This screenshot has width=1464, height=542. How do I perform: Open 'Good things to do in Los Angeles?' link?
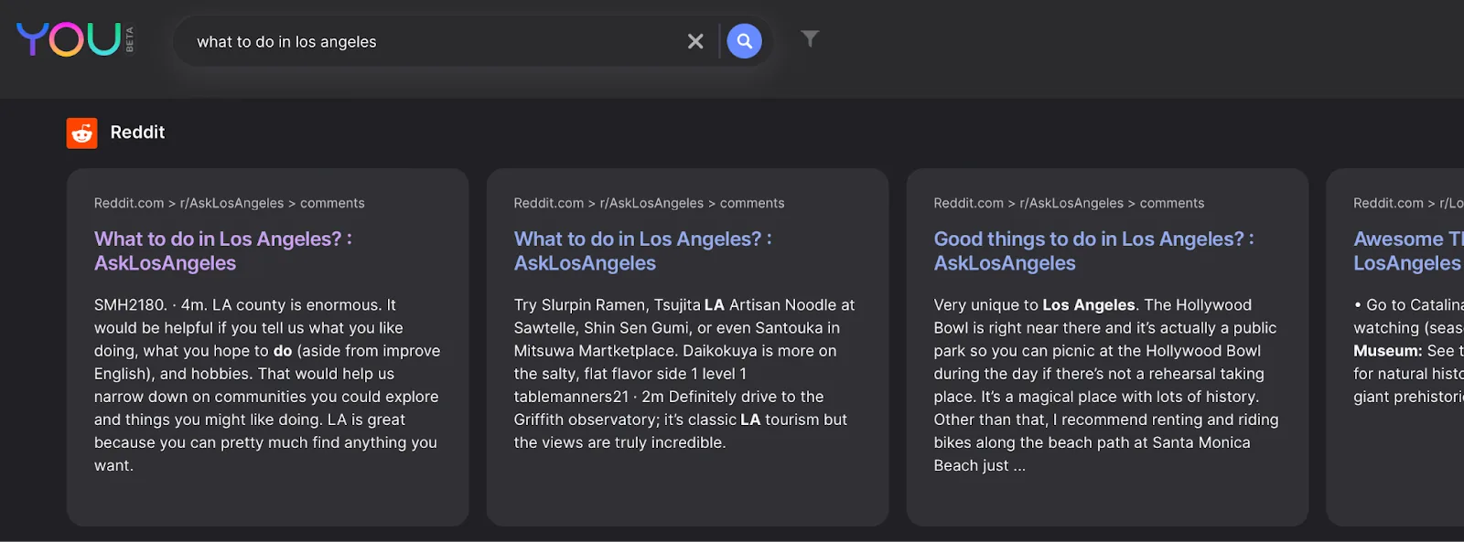click(1094, 251)
